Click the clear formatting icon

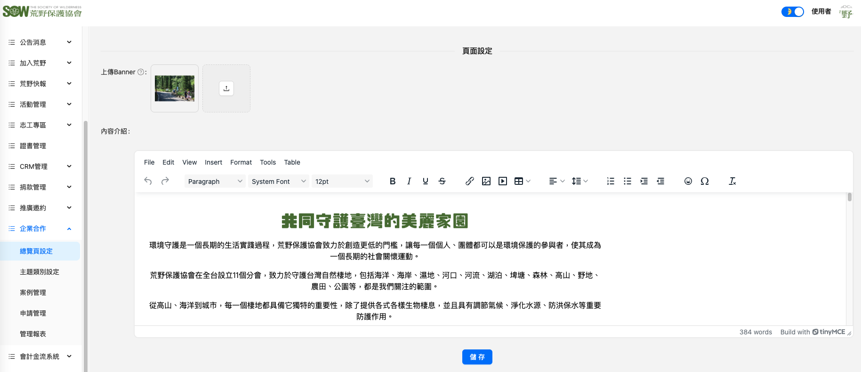732,181
